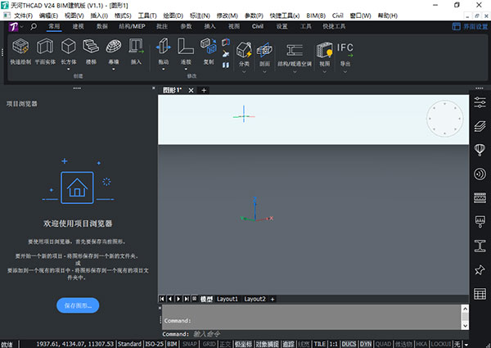The image size is (491, 348).
Task: Click the table grid icon in sidebar
Action: [x=480, y=294]
